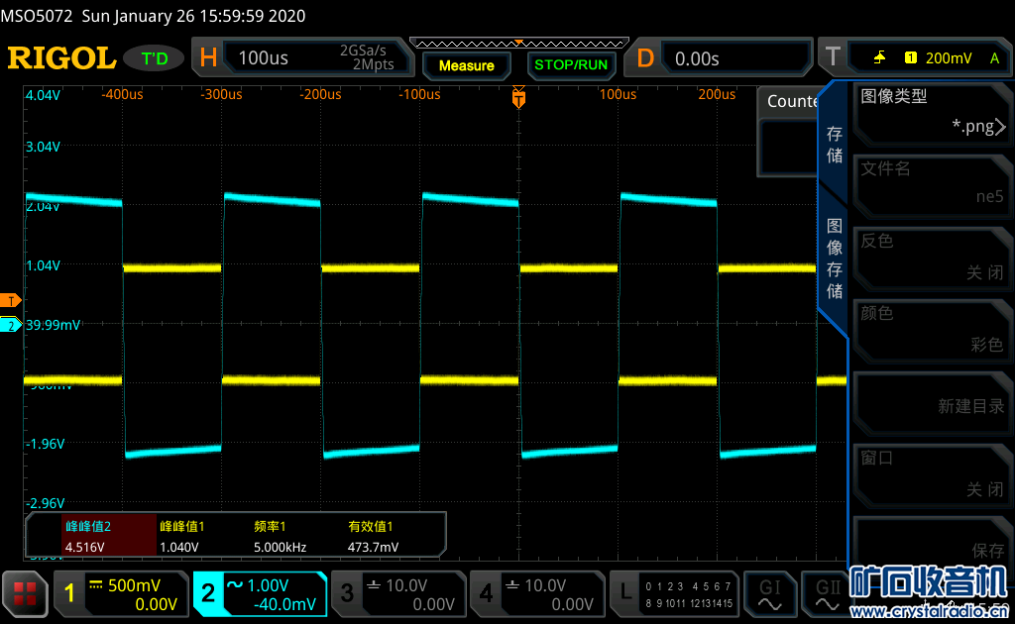Expand the 图像类型 *.png format selector
The image size is (1015, 624).
[932, 112]
